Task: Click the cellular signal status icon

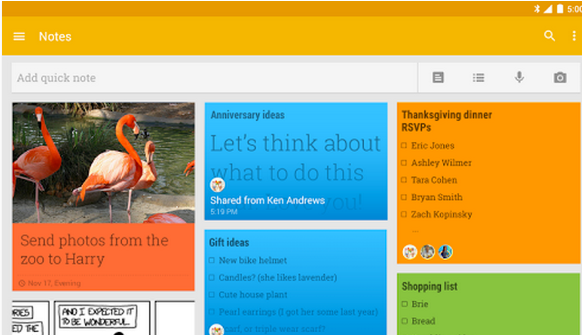Action: [x=548, y=8]
